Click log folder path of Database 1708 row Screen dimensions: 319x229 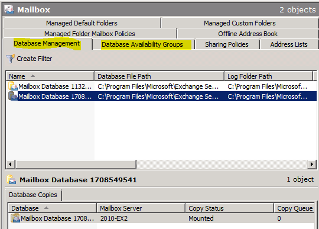(267, 96)
